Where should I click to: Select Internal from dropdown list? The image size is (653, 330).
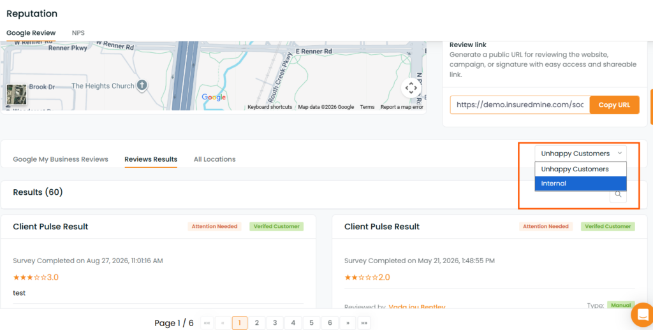tap(580, 183)
